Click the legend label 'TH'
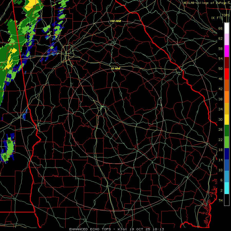Screen dimensions: 231x231 [220, 200]
